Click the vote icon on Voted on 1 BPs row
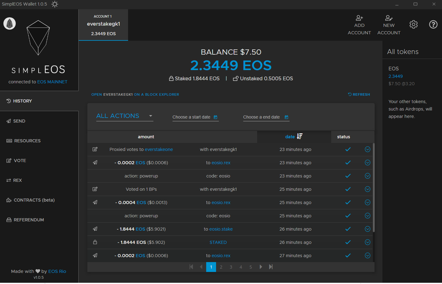The image size is (442, 284). tap(95, 189)
